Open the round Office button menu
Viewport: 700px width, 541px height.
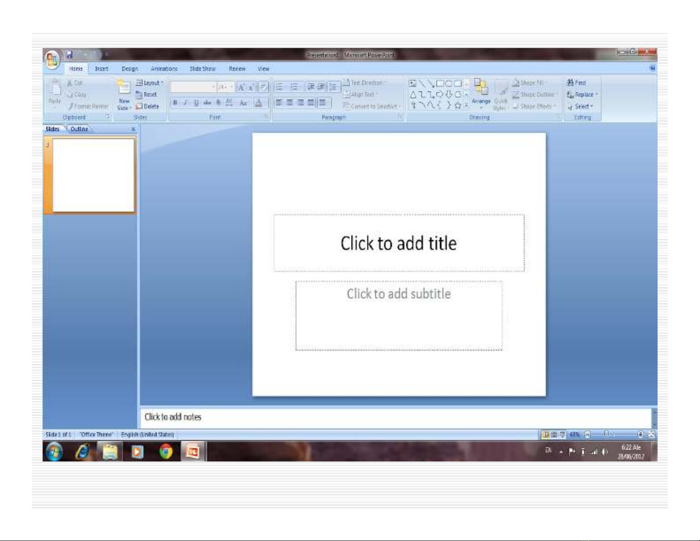coord(52,60)
